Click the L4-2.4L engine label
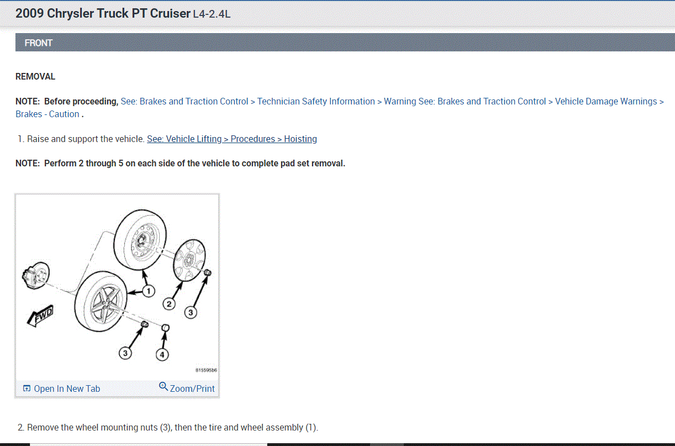This screenshot has height=446, width=675. pyautogui.click(x=211, y=14)
